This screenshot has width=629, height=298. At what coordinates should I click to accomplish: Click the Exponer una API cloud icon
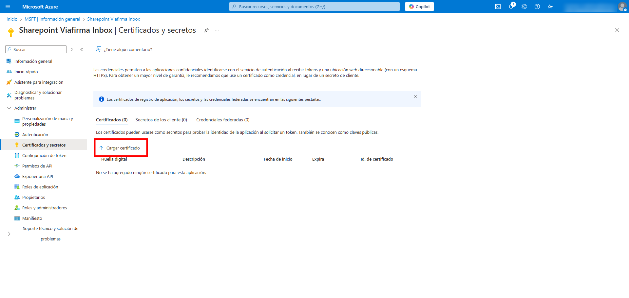[x=17, y=176]
